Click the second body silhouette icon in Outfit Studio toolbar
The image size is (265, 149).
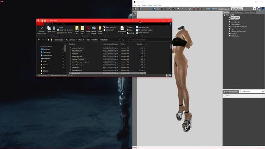click(x=140, y=9)
